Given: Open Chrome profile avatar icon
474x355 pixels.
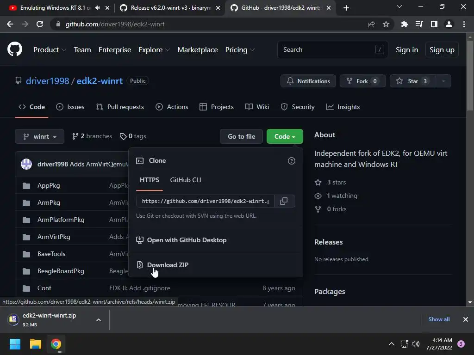Looking at the screenshot, I should [449, 24].
